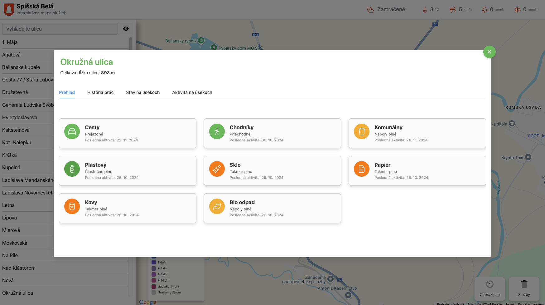Click the Bio odpad leaf icon
Image resolution: width=545 pixels, height=305 pixels.
217,207
